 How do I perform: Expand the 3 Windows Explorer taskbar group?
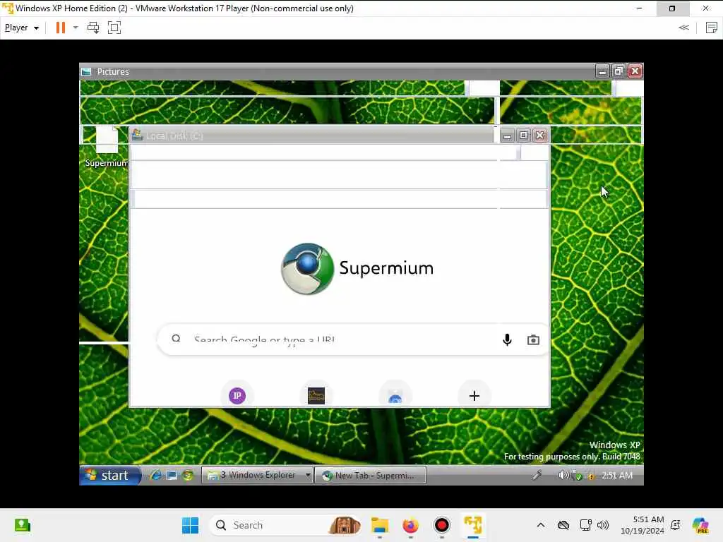point(257,475)
